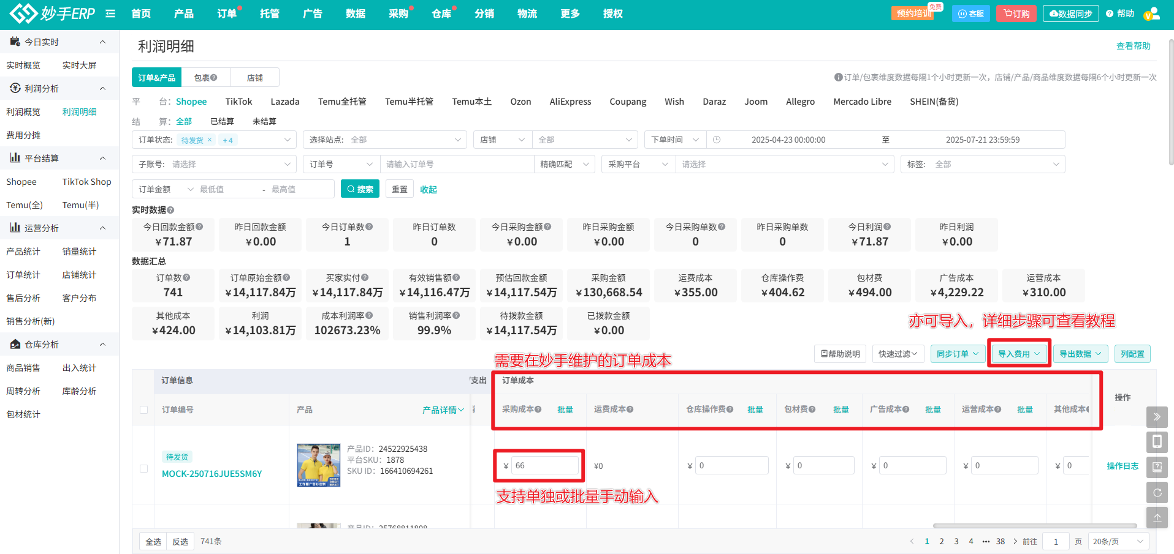Click the refresh side icon
The image size is (1174, 554).
pos(1157,492)
